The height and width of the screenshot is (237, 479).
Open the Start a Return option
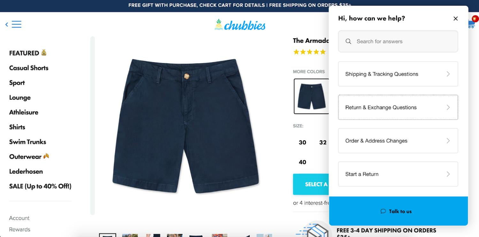398,174
